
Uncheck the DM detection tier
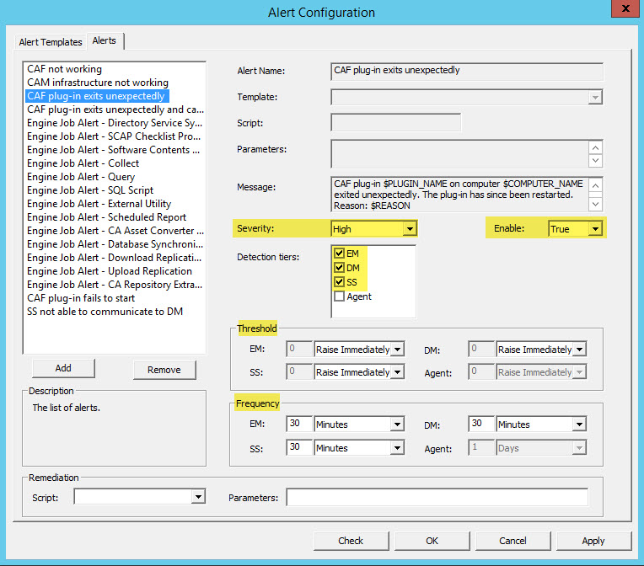[339, 268]
